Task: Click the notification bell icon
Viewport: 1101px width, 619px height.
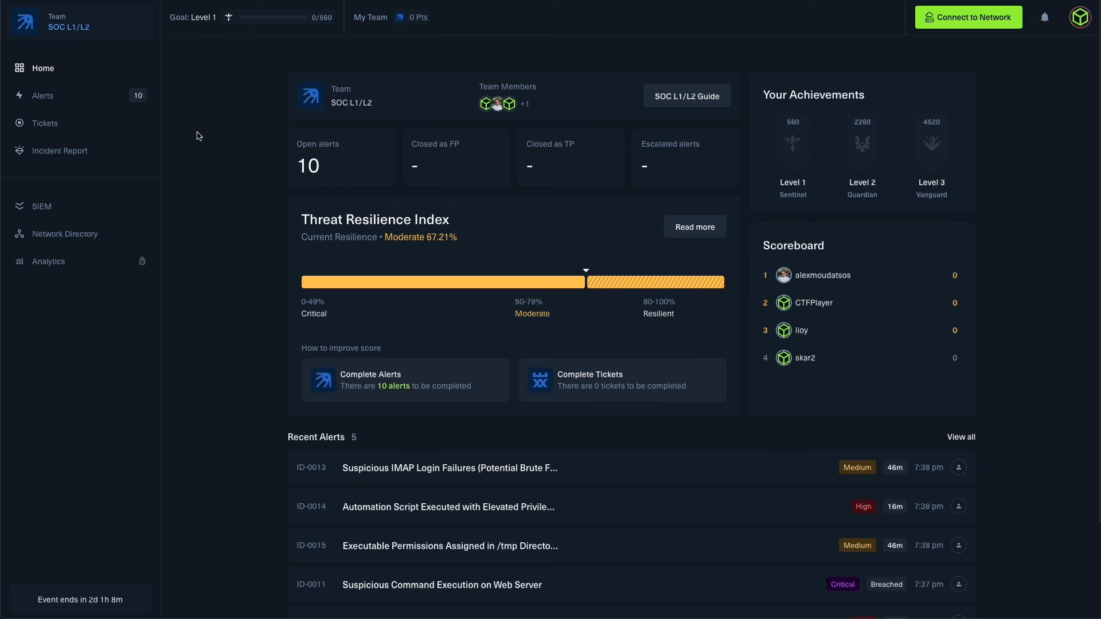Action: (1045, 17)
